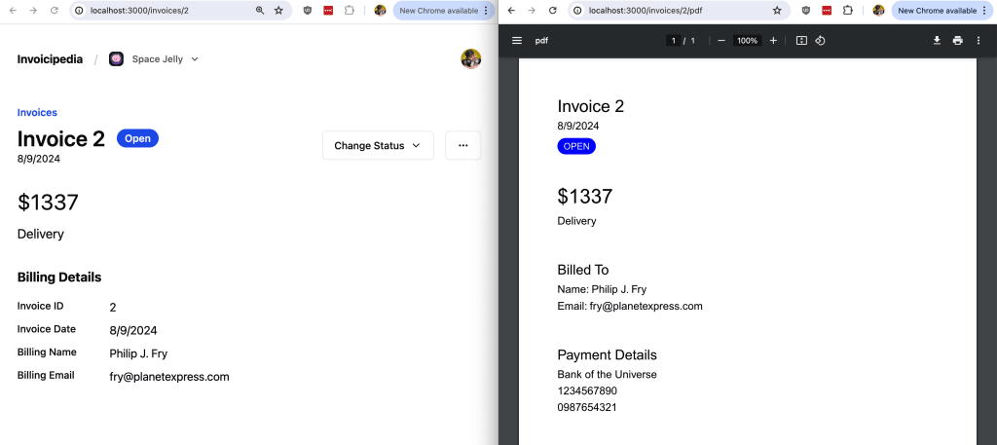Image resolution: width=997 pixels, height=445 pixels.
Task: Click the PDF window address bar URL
Action: click(x=646, y=11)
